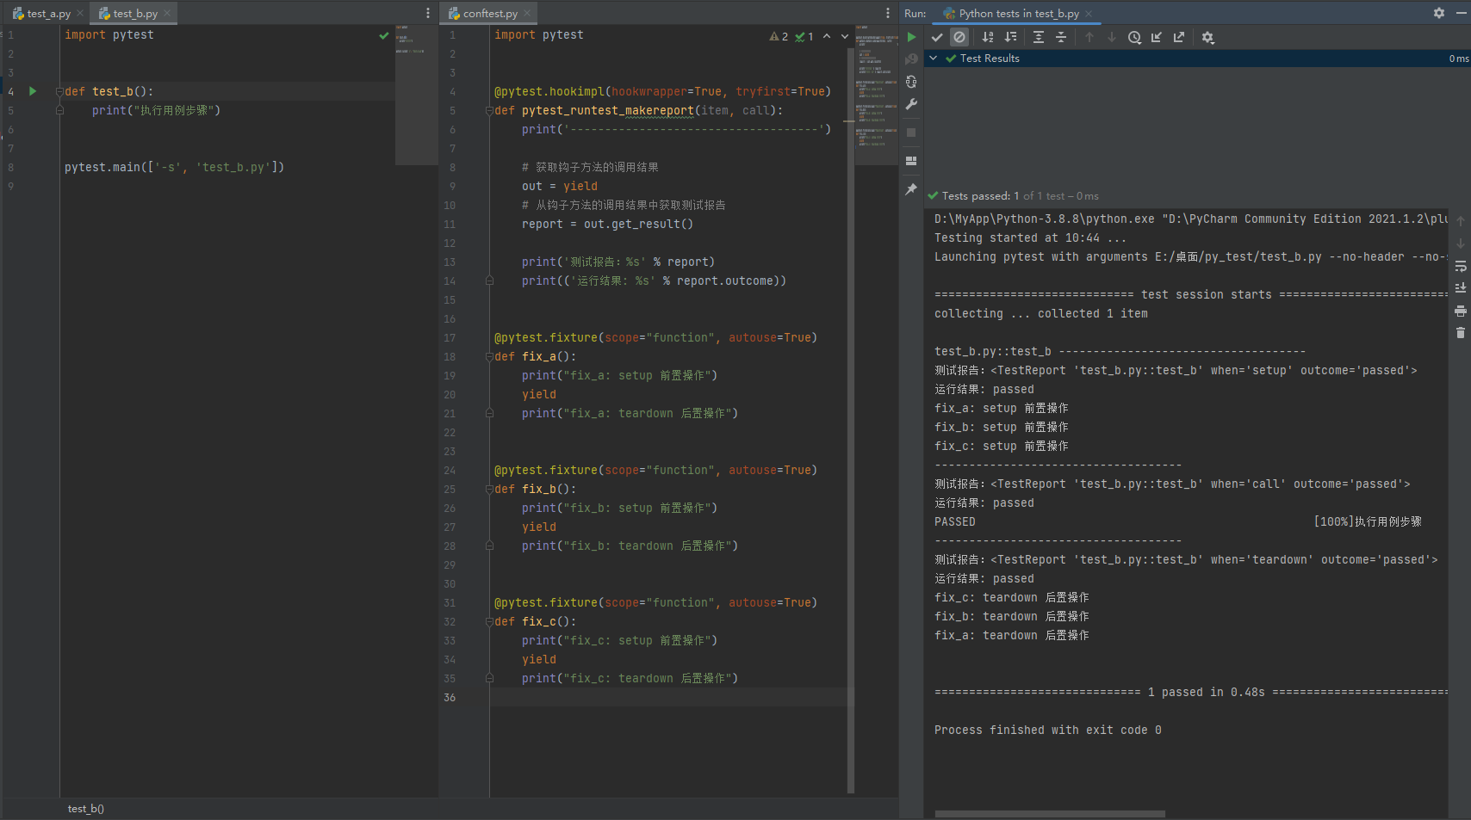Screen dimensions: 1471x820
Task: Sort test results alphabetically
Action: tap(988, 37)
